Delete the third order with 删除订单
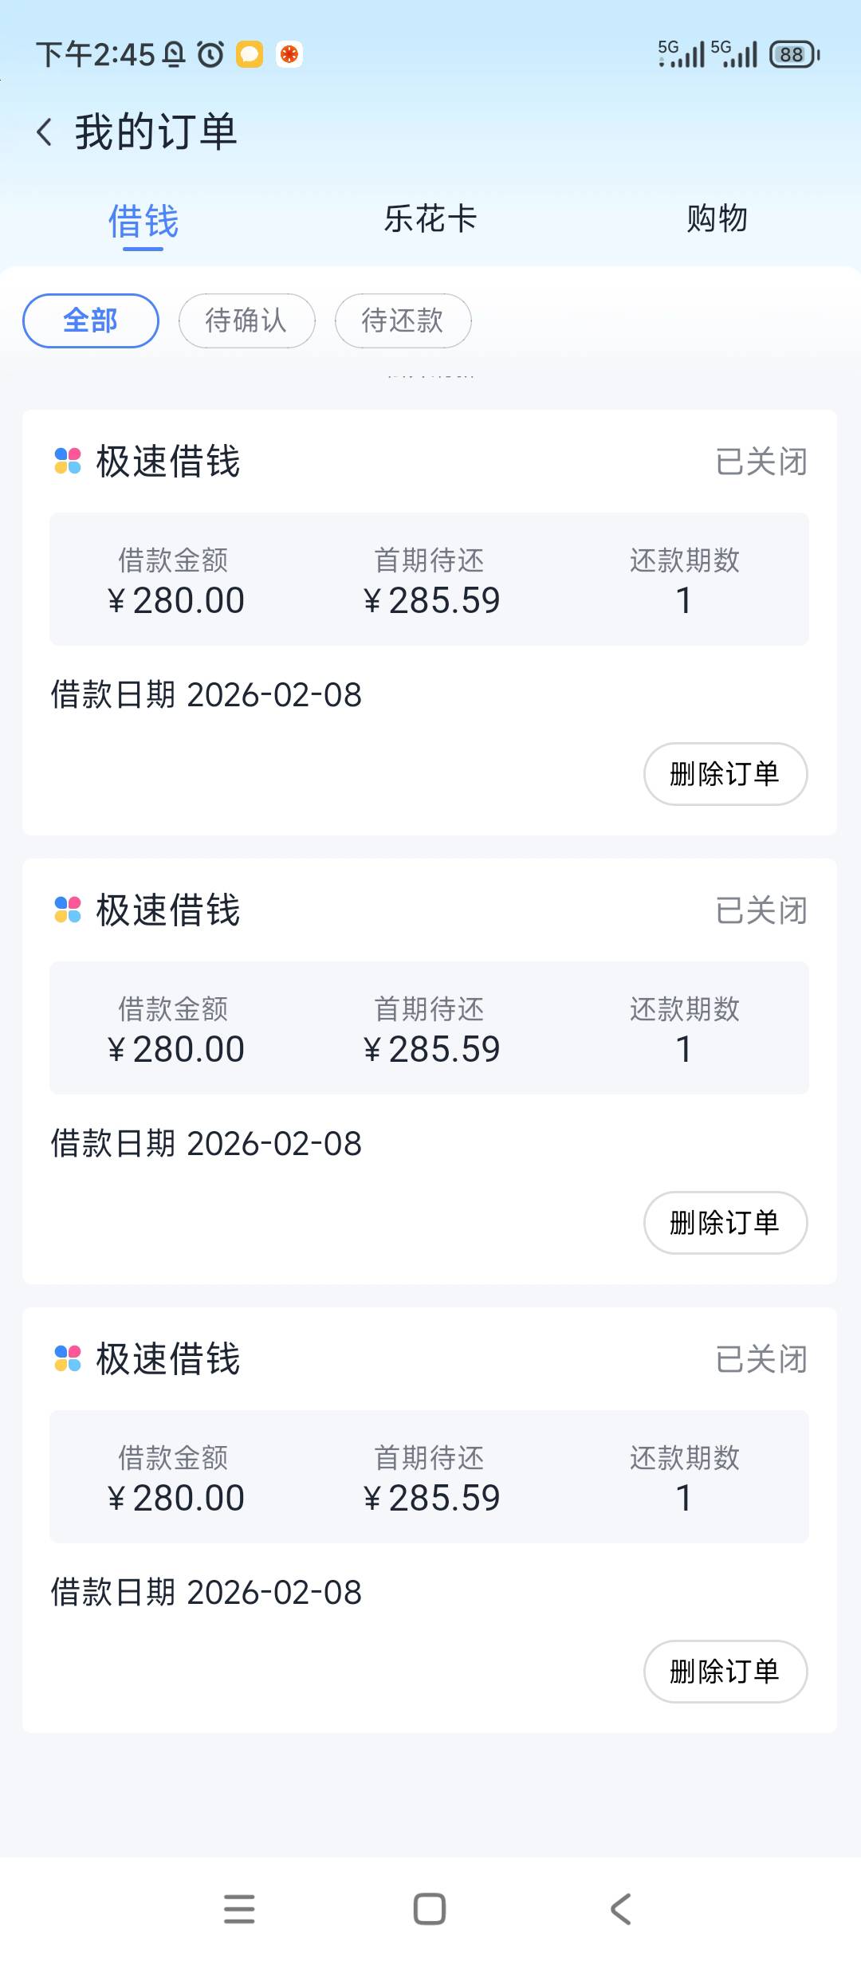The height and width of the screenshot is (1961, 861). tap(725, 1672)
